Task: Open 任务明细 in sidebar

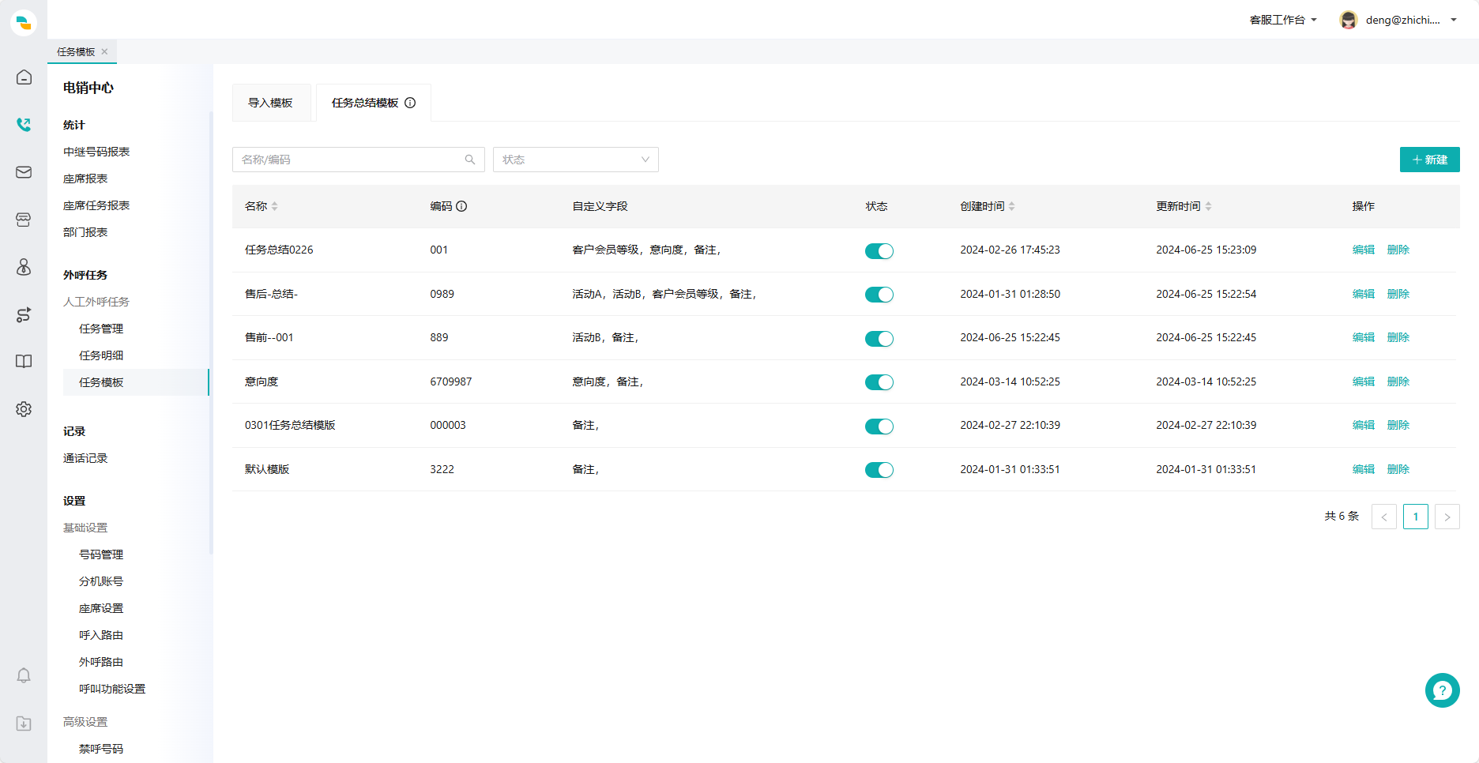Action: [101, 355]
